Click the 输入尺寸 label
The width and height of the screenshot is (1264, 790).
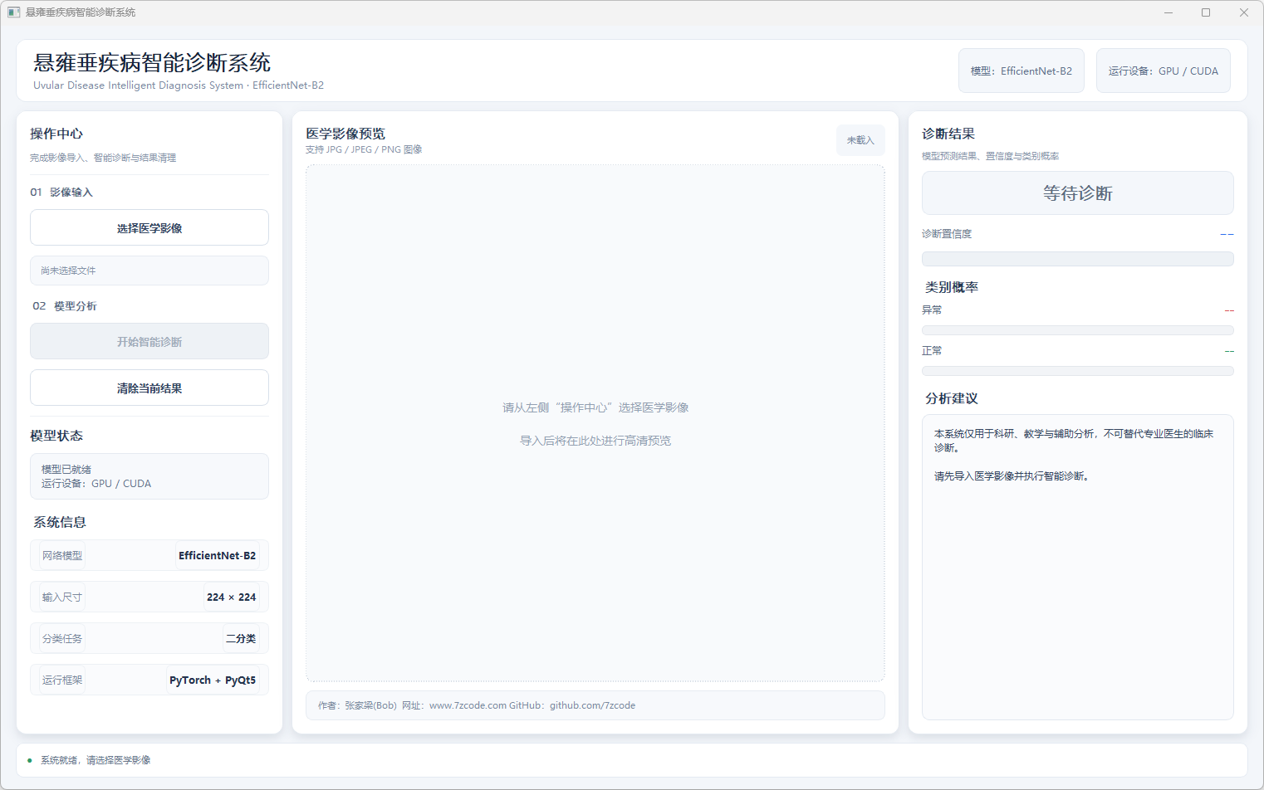pyautogui.click(x=62, y=597)
